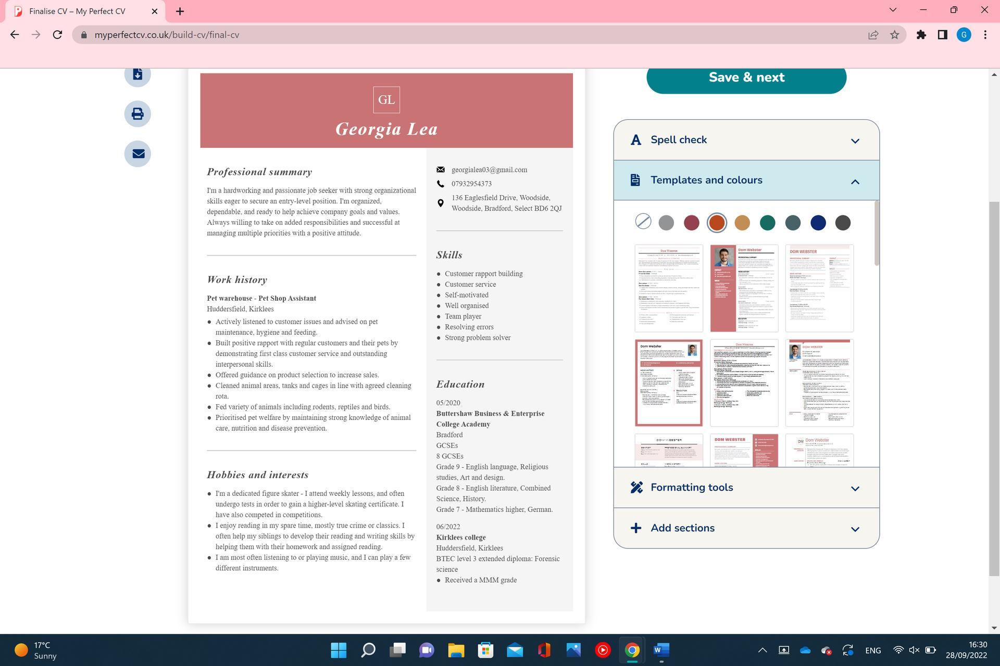1000x666 pixels.
Task: Choose the top-row DOM WEBSTER two-column template
Action: click(820, 288)
